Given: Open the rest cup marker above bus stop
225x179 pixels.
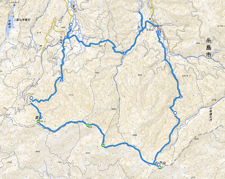Looking at the screenshot, I should coord(71,24).
